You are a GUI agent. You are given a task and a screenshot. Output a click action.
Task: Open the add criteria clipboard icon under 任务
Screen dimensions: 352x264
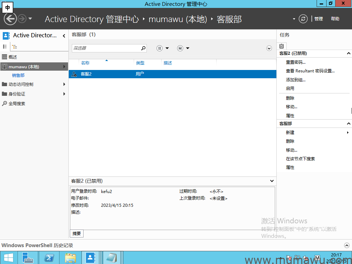click(281, 46)
